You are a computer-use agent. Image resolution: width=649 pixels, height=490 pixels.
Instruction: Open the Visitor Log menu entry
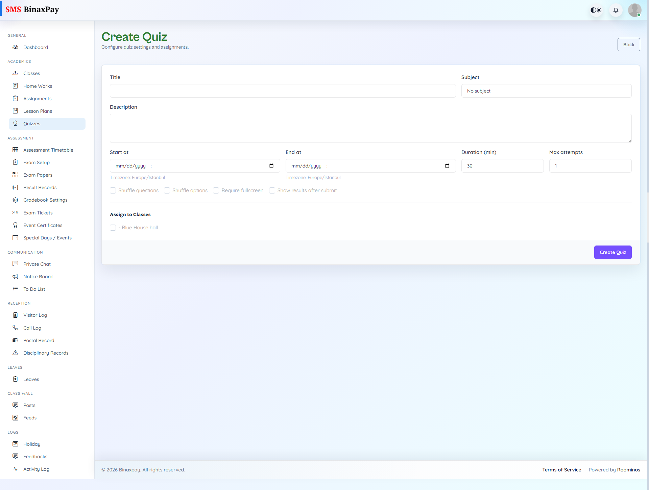pyautogui.click(x=35, y=315)
